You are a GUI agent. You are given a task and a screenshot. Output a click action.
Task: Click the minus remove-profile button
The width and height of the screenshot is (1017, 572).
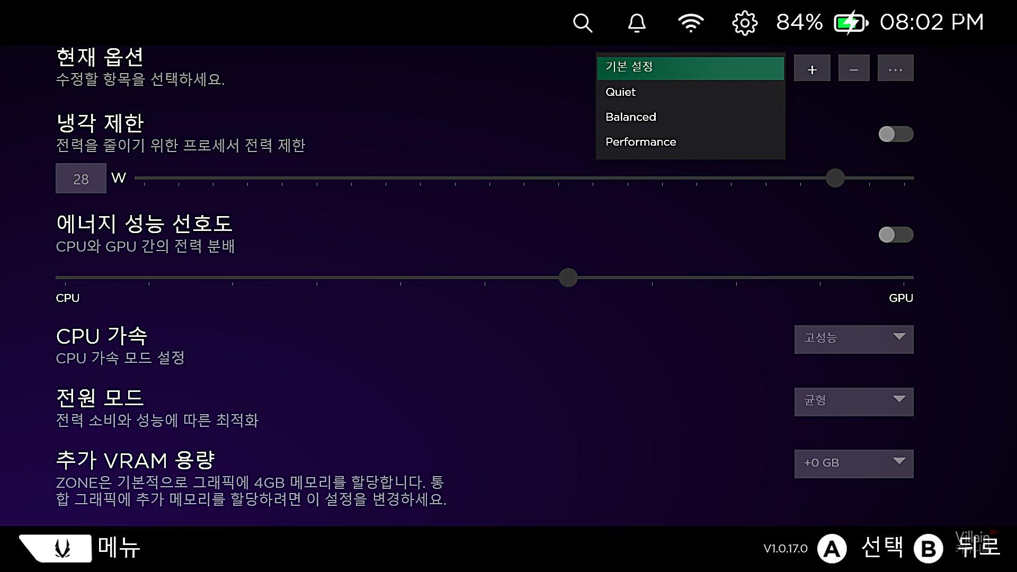coord(854,68)
